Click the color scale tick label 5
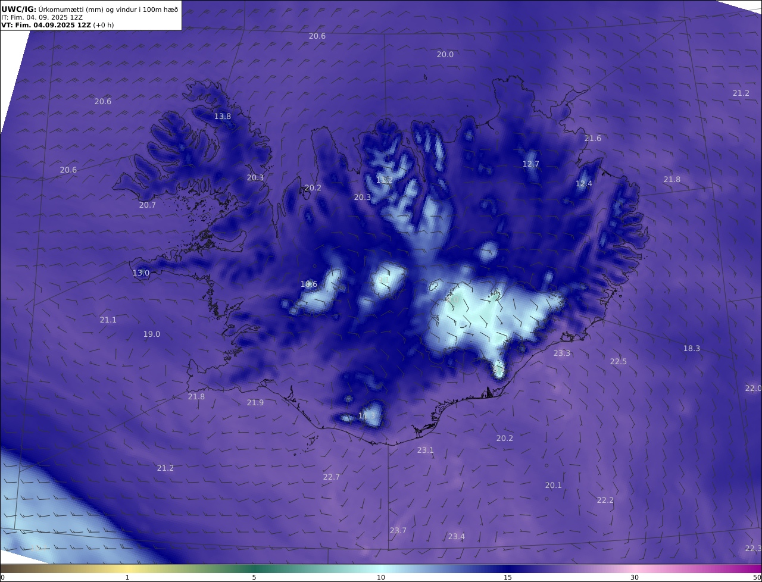Screen dimensions: 762x582 254,577
